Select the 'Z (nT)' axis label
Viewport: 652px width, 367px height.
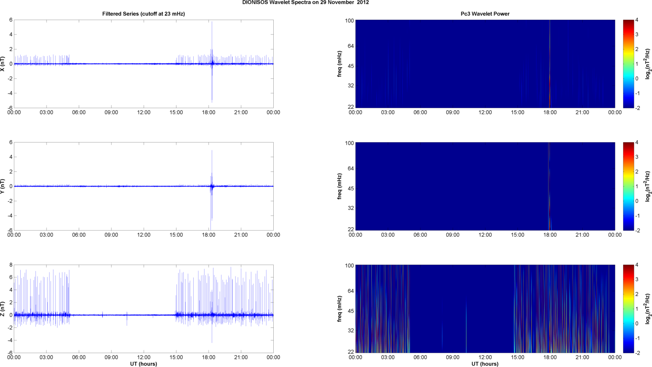pyautogui.click(x=3, y=309)
